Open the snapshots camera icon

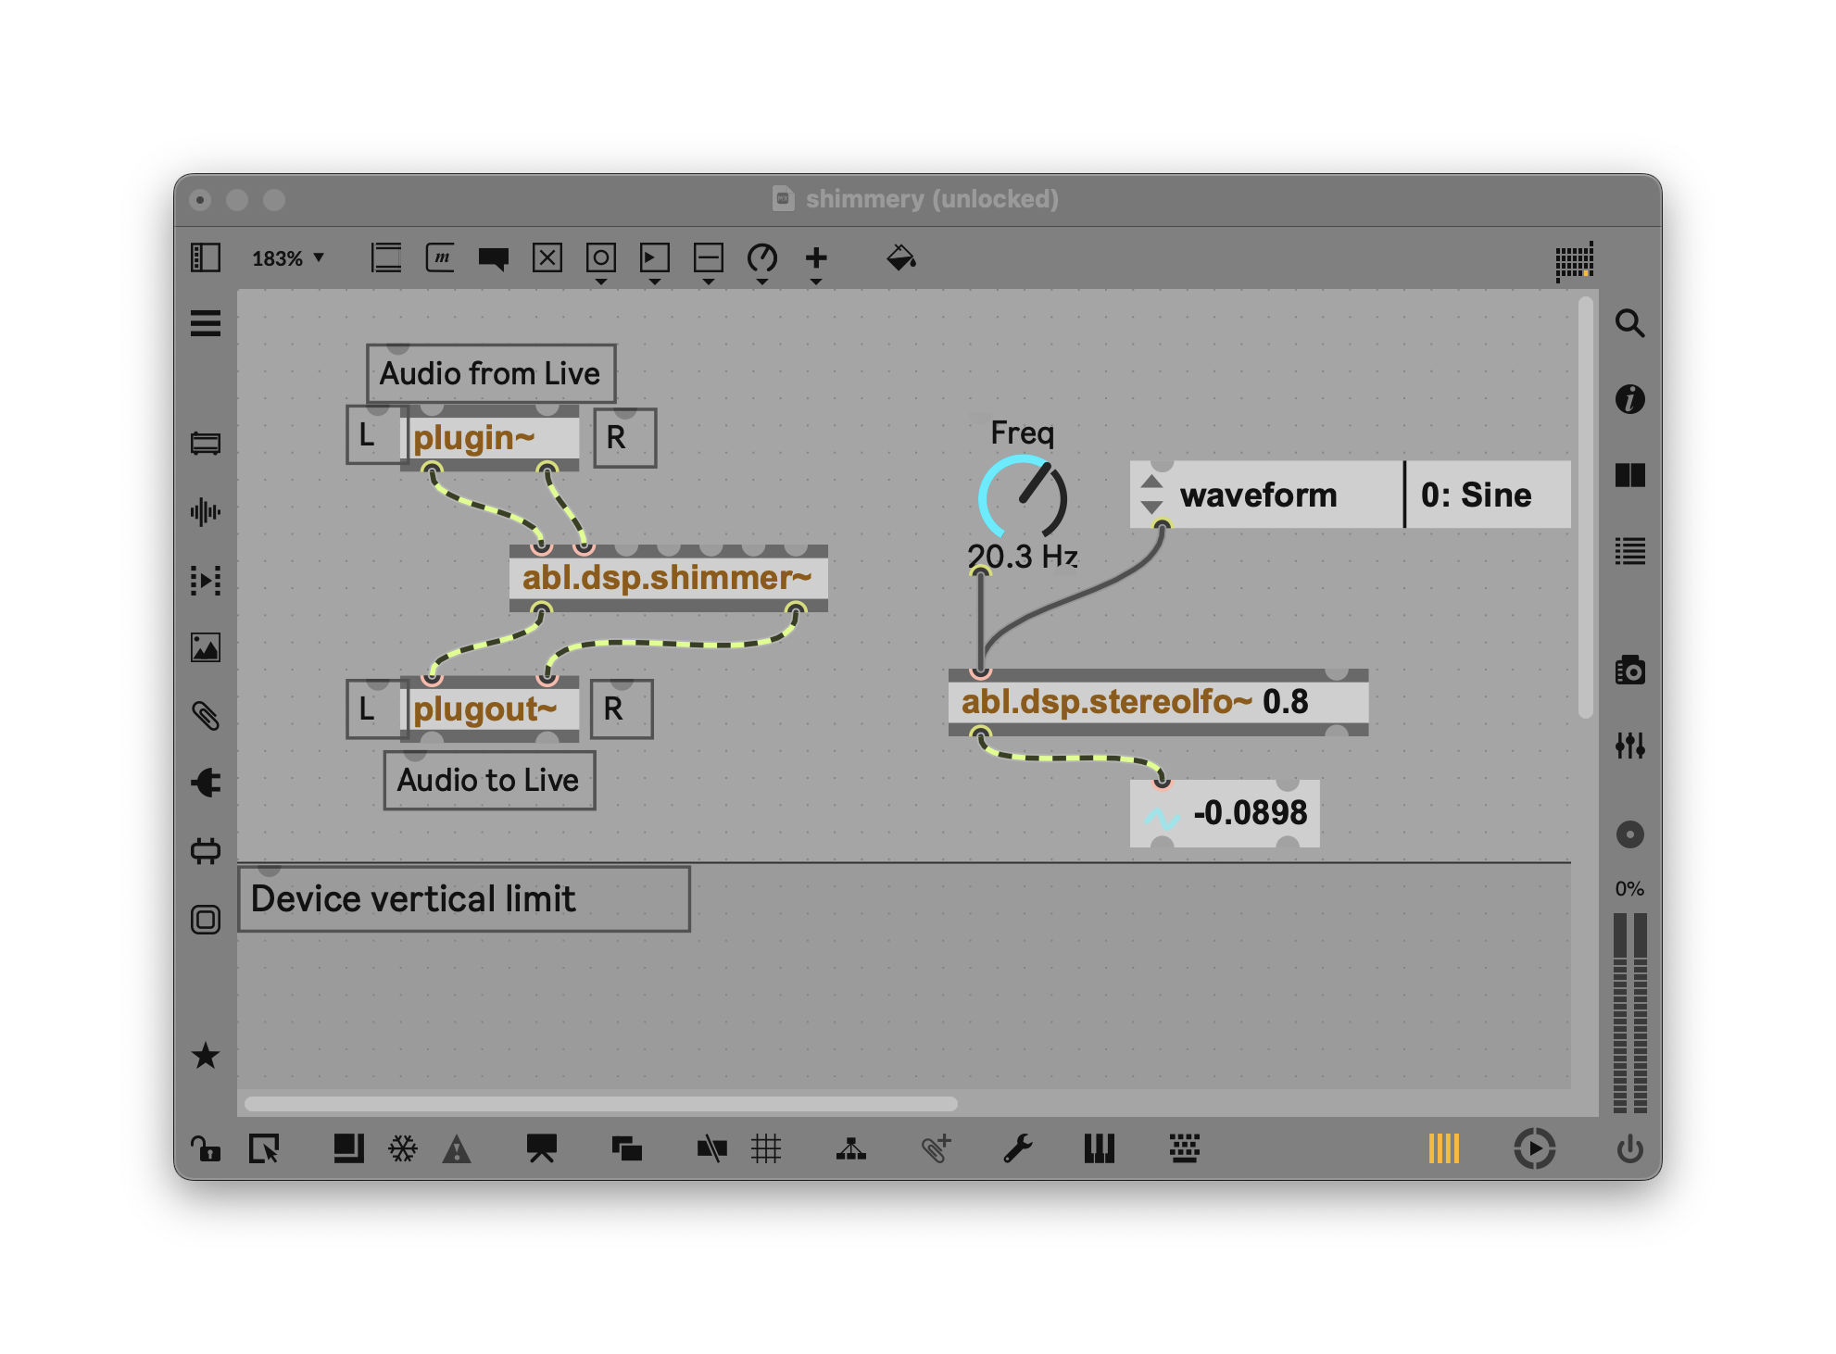[1629, 670]
